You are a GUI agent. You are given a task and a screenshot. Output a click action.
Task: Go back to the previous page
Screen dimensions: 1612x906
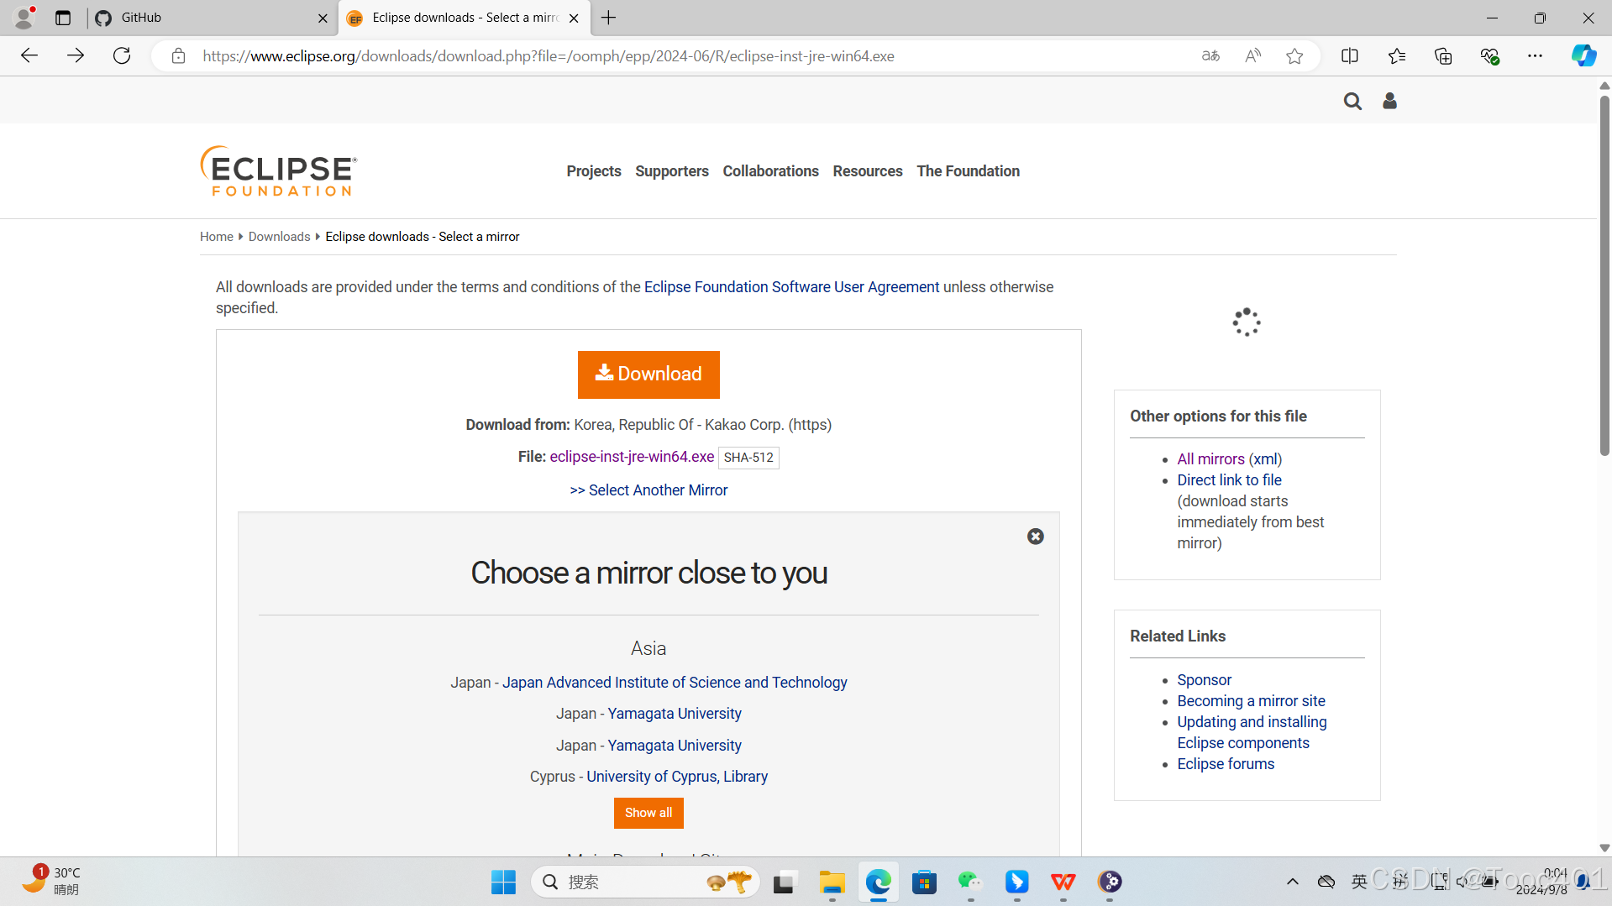[x=29, y=56]
